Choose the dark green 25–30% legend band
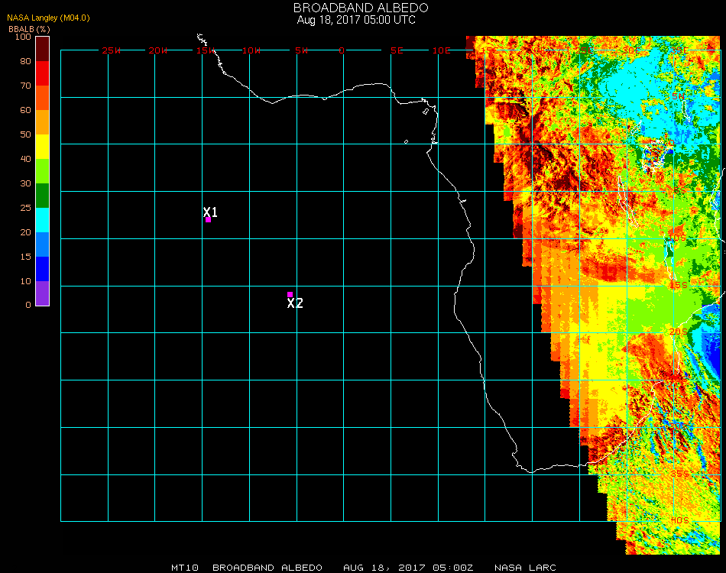Image resolution: width=726 pixels, height=573 pixels. (42, 196)
